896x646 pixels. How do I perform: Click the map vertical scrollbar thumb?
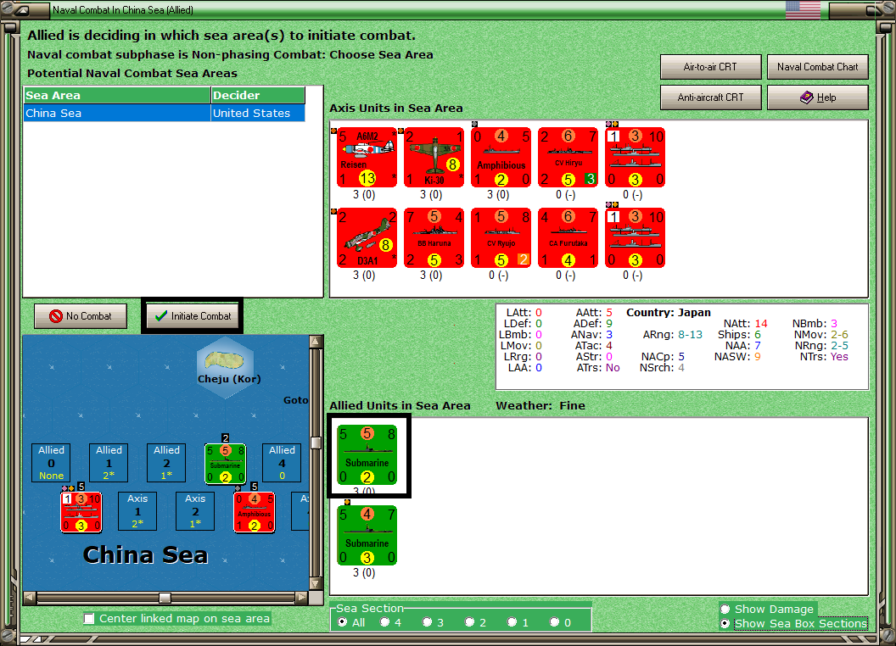[316, 443]
